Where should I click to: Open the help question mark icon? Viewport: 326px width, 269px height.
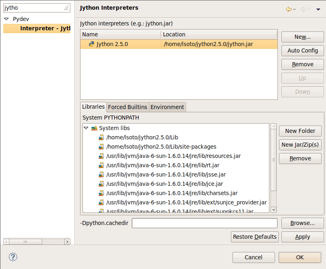[x=13, y=257]
